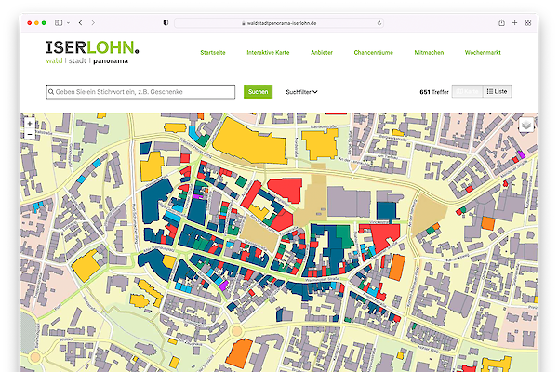Image resolution: width=558 pixels, height=372 pixels.
Task: Go to Wochenmarkt page
Action: pos(483,53)
